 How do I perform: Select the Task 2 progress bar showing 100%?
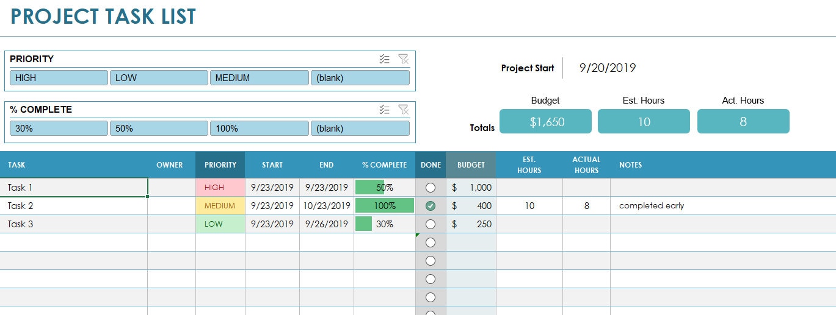[x=385, y=206]
